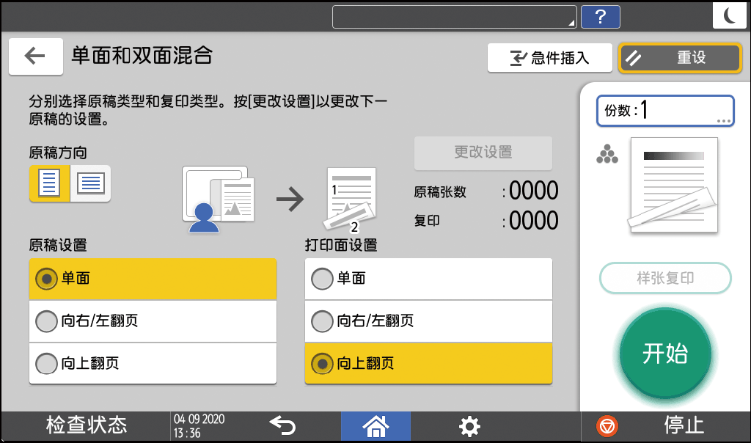This screenshot has height=443, width=751.
Task: Tap back arrow to leave mixed copy screen
Action: click(35, 56)
